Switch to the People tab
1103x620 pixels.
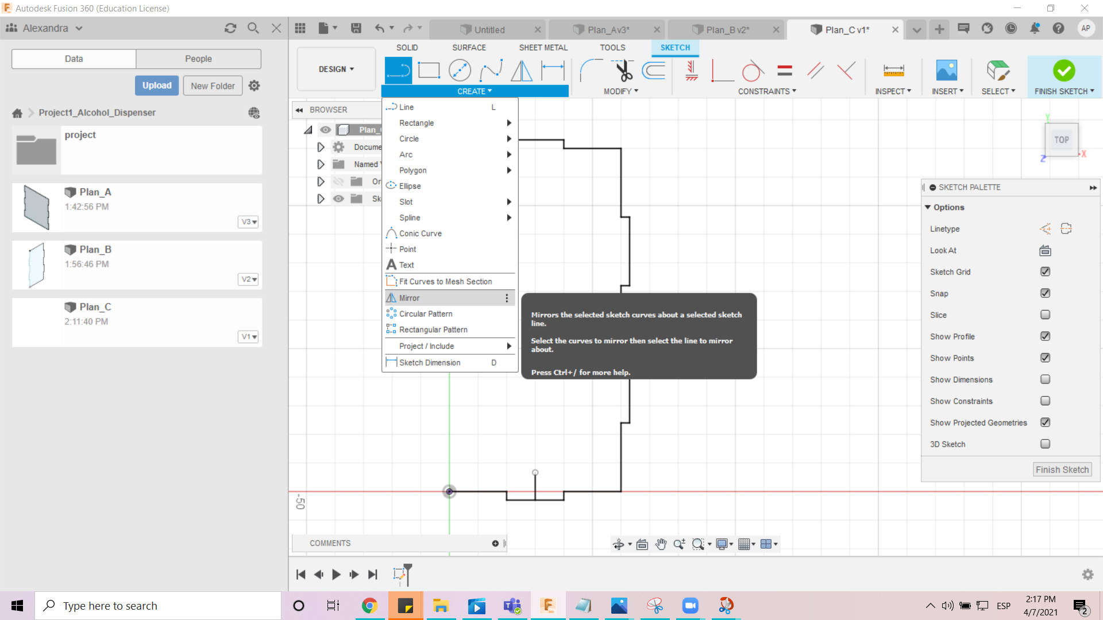pyautogui.click(x=198, y=59)
